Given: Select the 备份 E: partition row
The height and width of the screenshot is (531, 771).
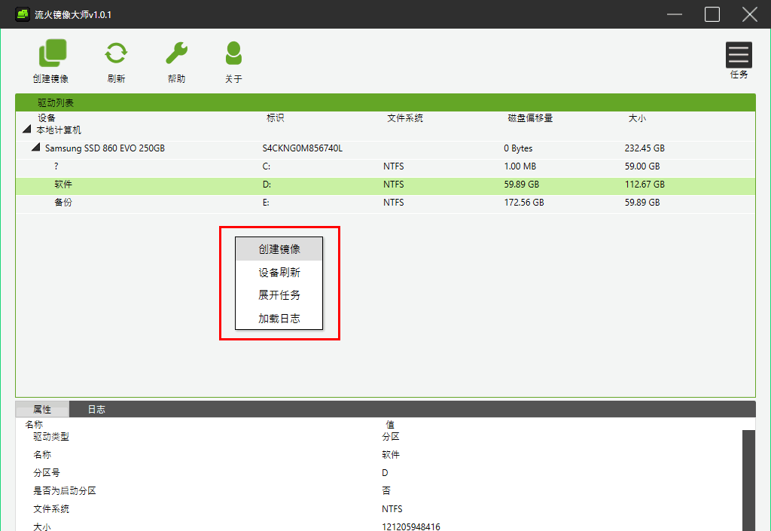Looking at the screenshot, I should 385,203.
